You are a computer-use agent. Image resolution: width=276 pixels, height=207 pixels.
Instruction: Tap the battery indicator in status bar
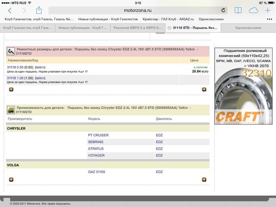point(271,3)
